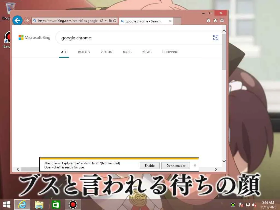The image size is (280, 210).
Task: Select the Recycle Bin desktop icon
Action: (7, 10)
